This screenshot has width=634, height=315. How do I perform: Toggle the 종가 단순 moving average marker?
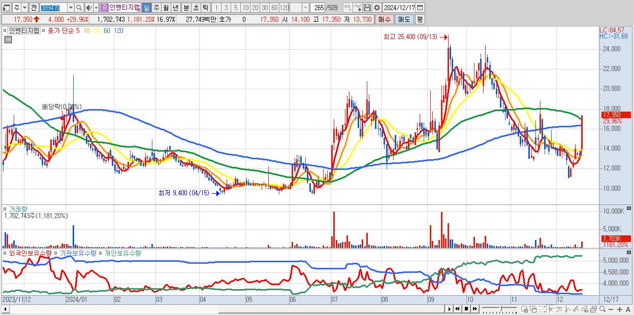[x=44, y=31]
